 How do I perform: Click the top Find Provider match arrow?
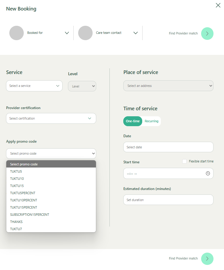[207, 34]
